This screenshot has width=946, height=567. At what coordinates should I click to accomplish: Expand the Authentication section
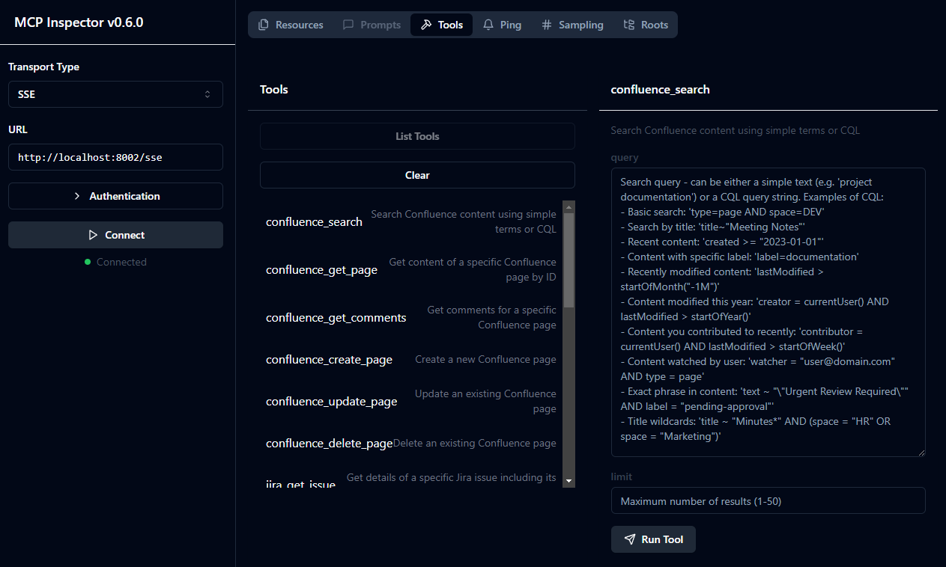(x=115, y=196)
